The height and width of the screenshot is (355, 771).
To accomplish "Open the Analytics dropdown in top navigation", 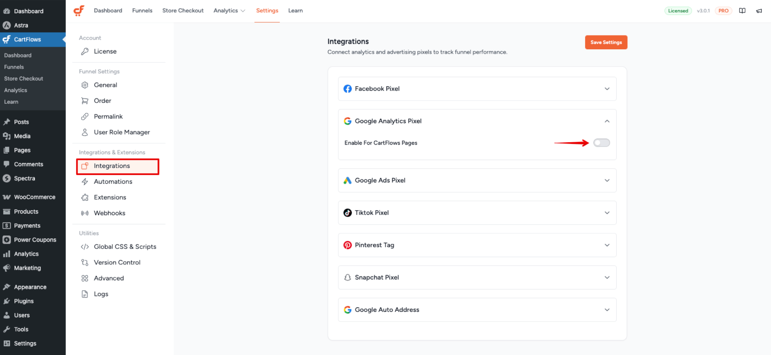I will [x=229, y=11].
